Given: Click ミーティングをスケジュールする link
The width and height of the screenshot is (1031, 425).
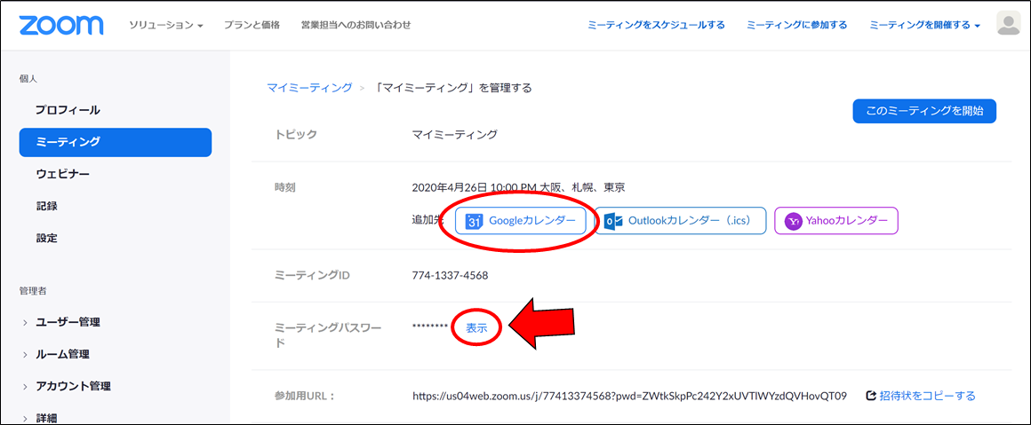Looking at the screenshot, I should [656, 25].
